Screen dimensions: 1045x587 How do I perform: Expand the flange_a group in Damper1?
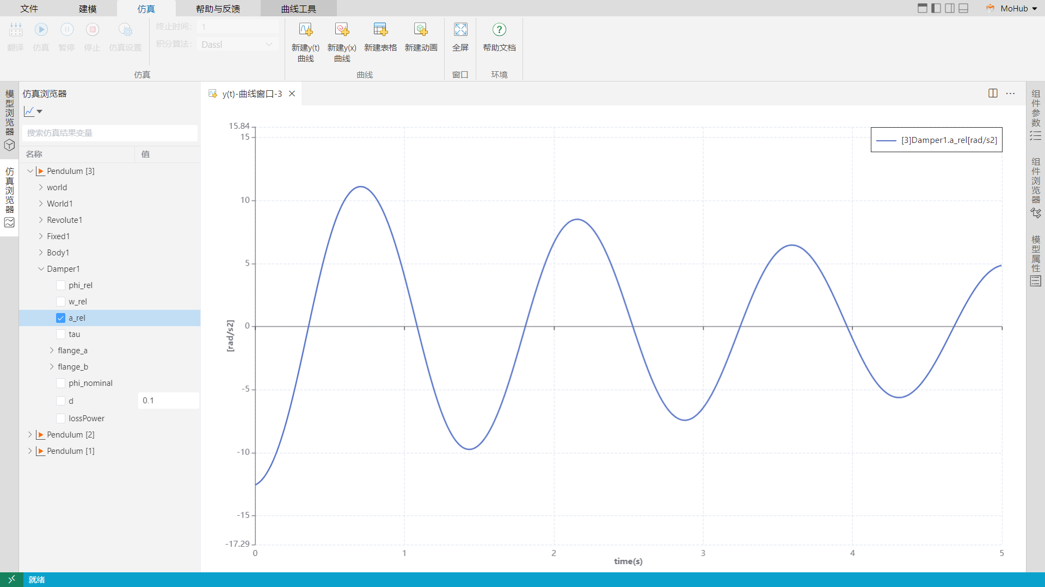click(x=50, y=351)
